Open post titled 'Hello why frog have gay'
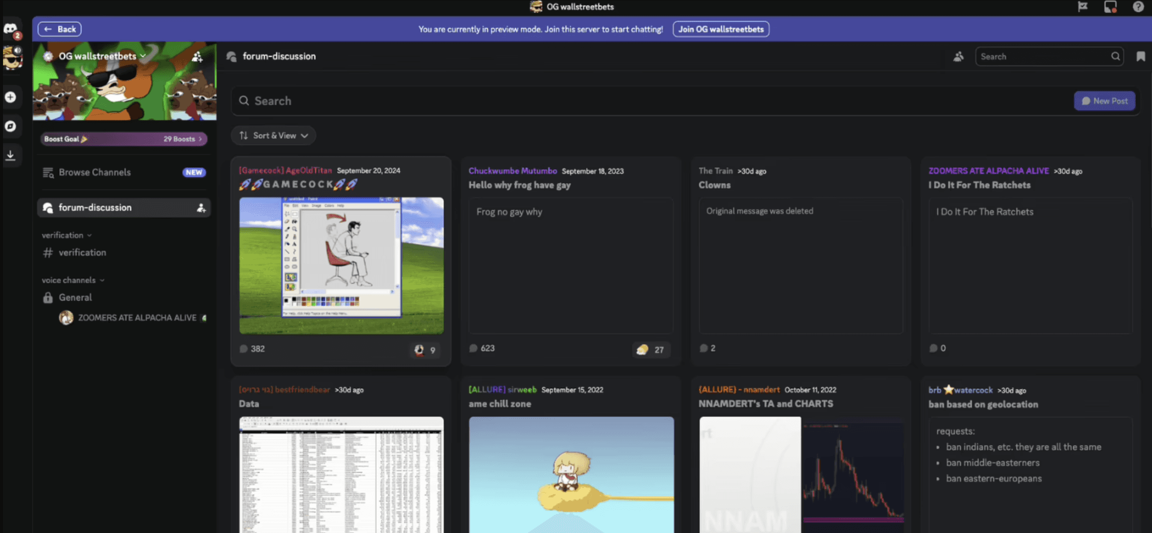 (519, 185)
